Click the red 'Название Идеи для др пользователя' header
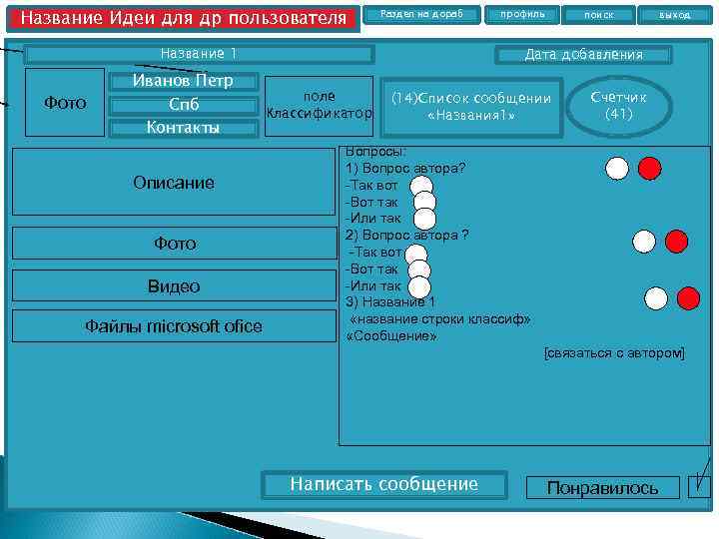Screen dimensions: 719x539 [184, 18]
